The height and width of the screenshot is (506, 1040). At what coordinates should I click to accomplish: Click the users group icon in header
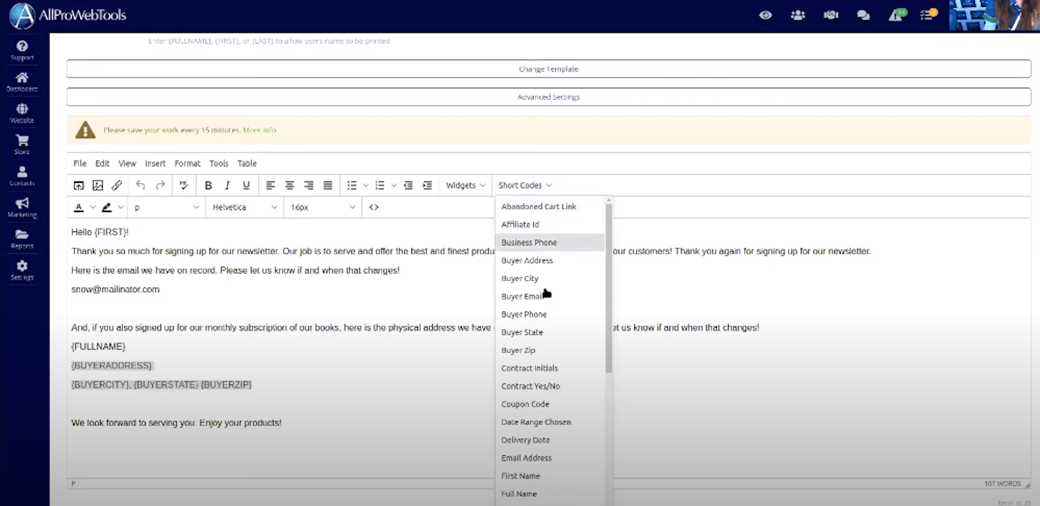pyautogui.click(x=798, y=15)
